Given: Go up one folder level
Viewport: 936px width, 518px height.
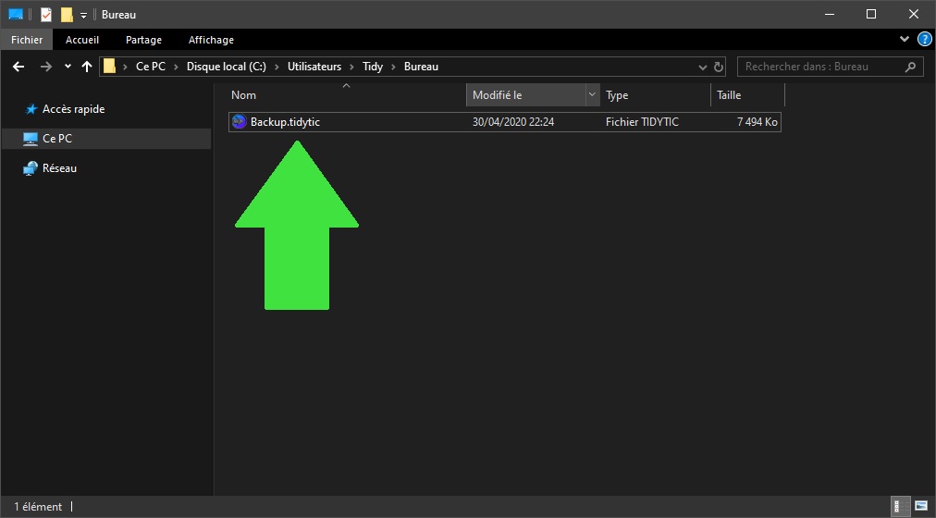Looking at the screenshot, I should pyautogui.click(x=87, y=67).
